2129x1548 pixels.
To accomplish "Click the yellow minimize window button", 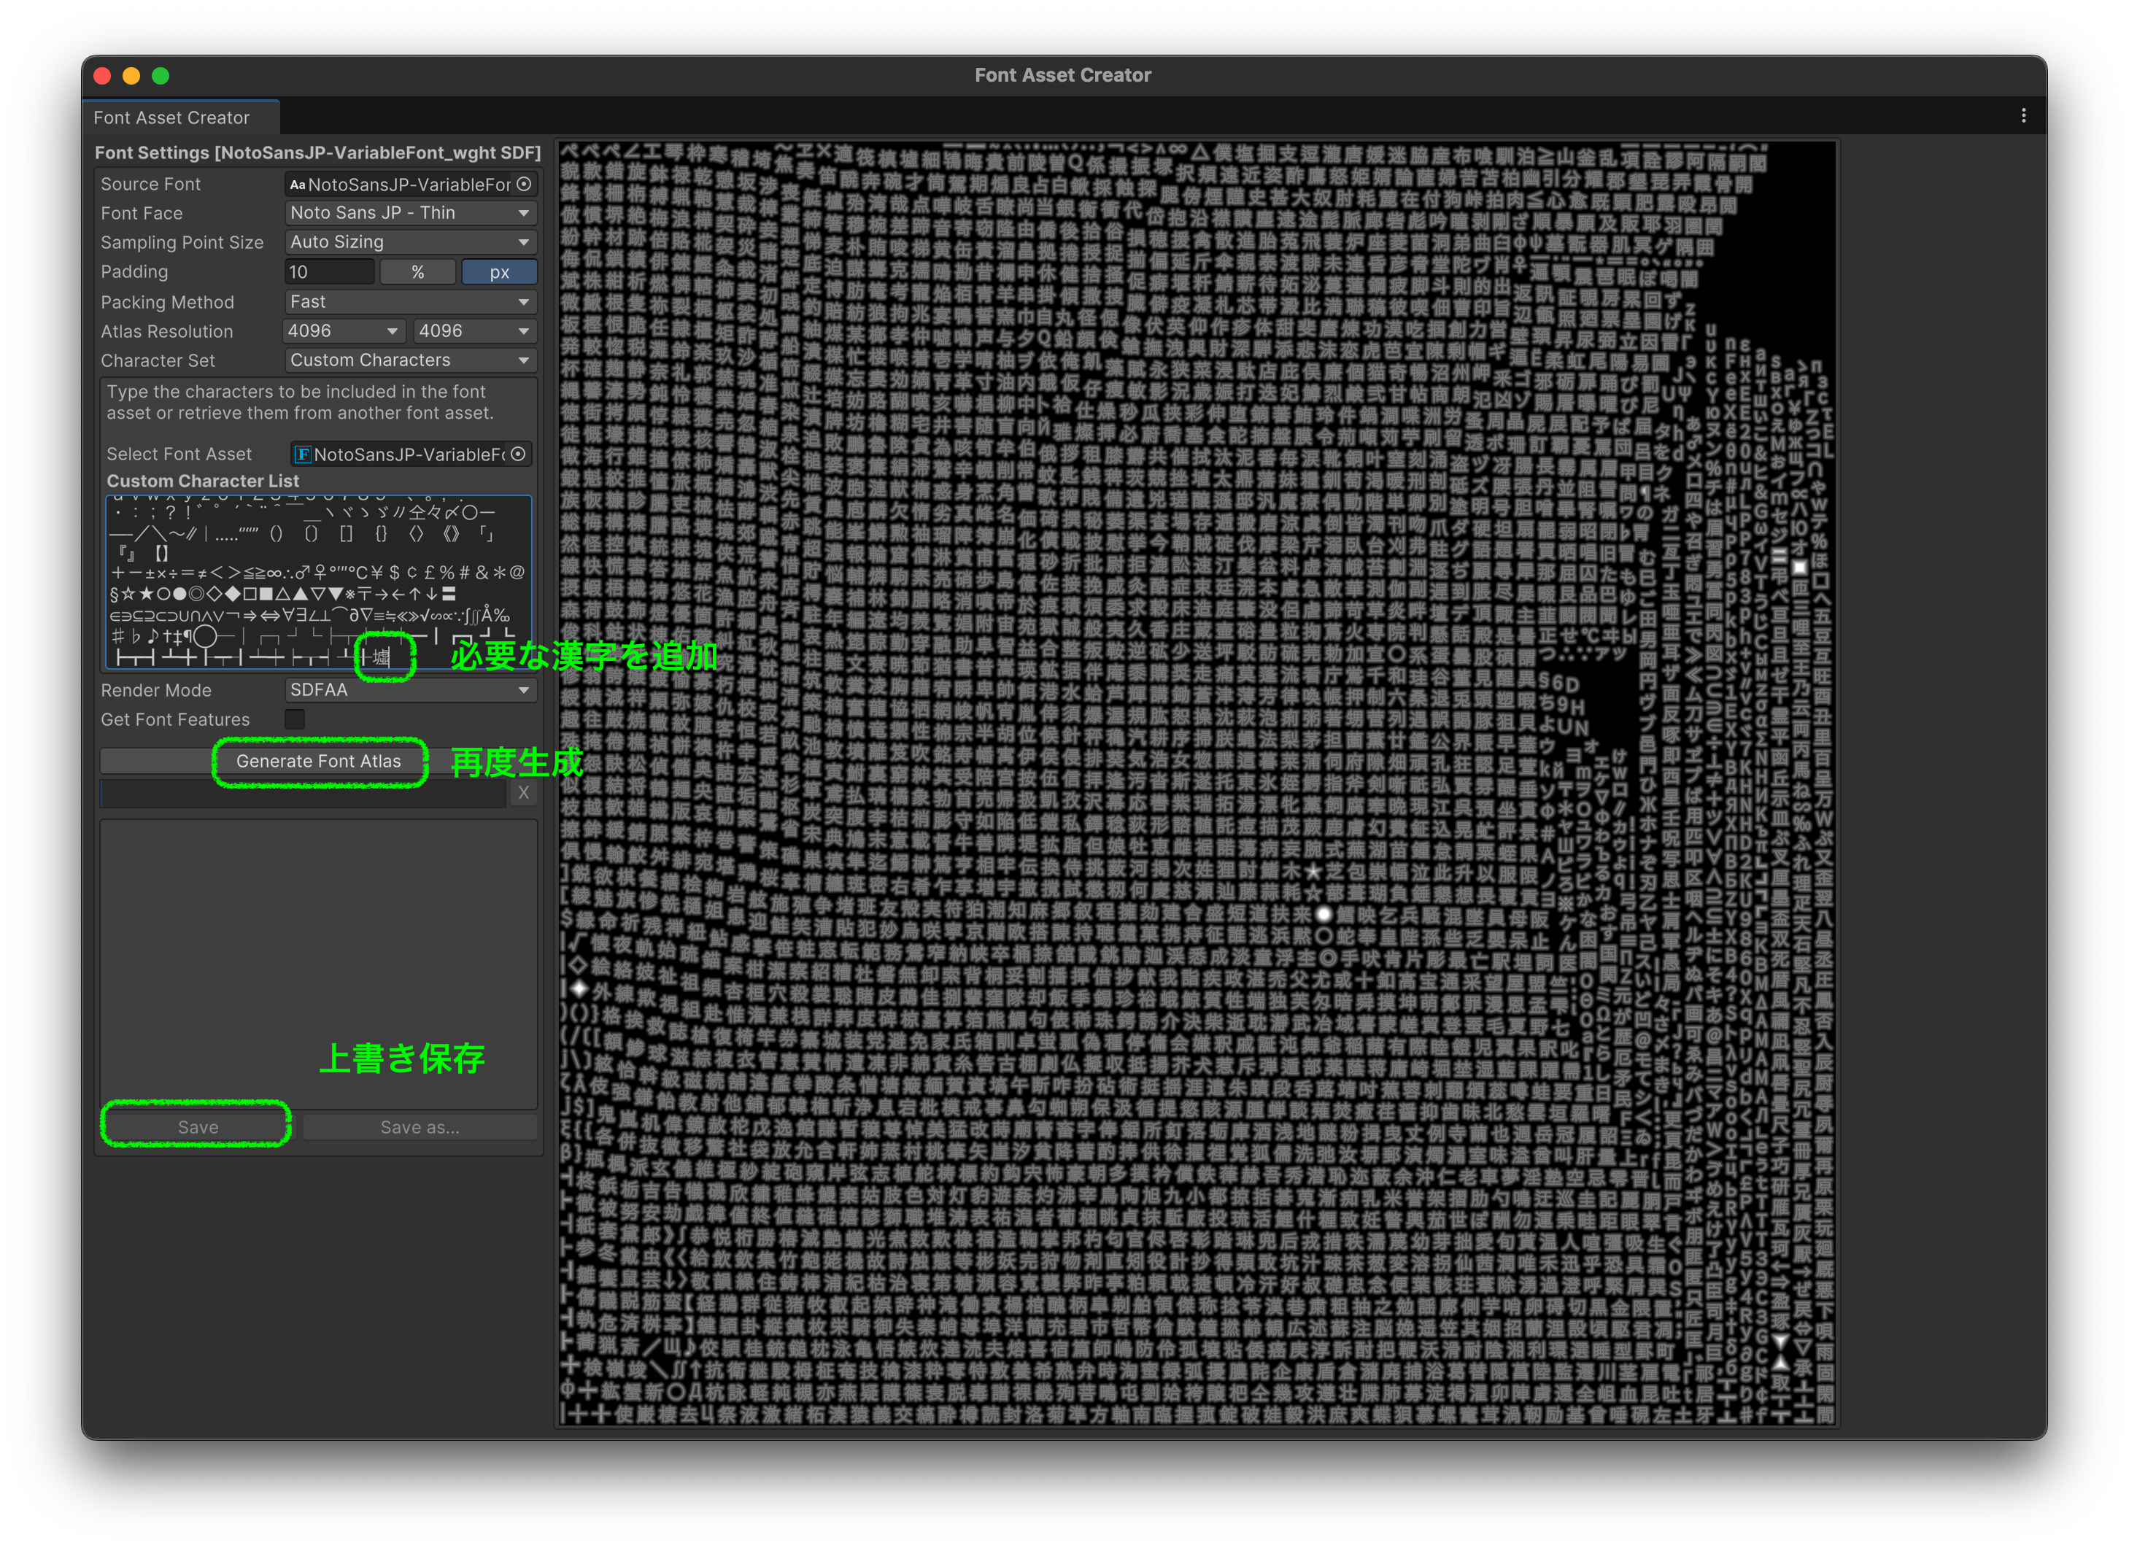I will pos(131,76).
